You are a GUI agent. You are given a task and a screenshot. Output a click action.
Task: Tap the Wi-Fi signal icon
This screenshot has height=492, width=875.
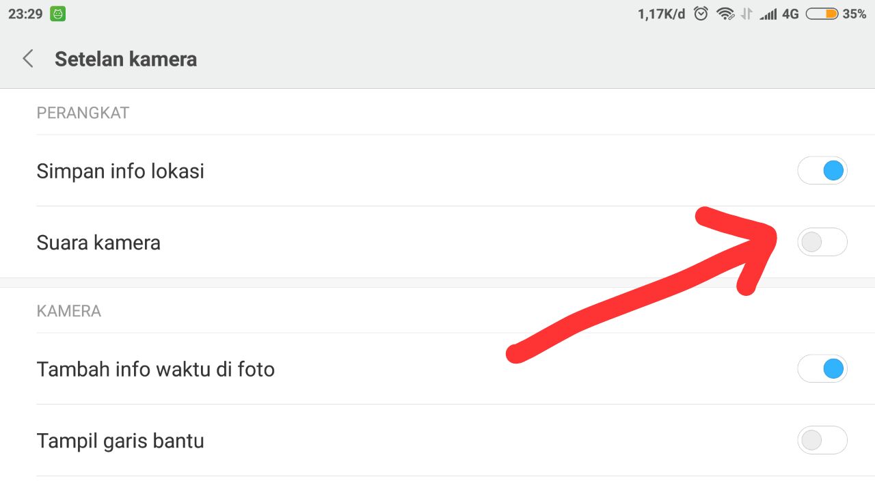725,14
